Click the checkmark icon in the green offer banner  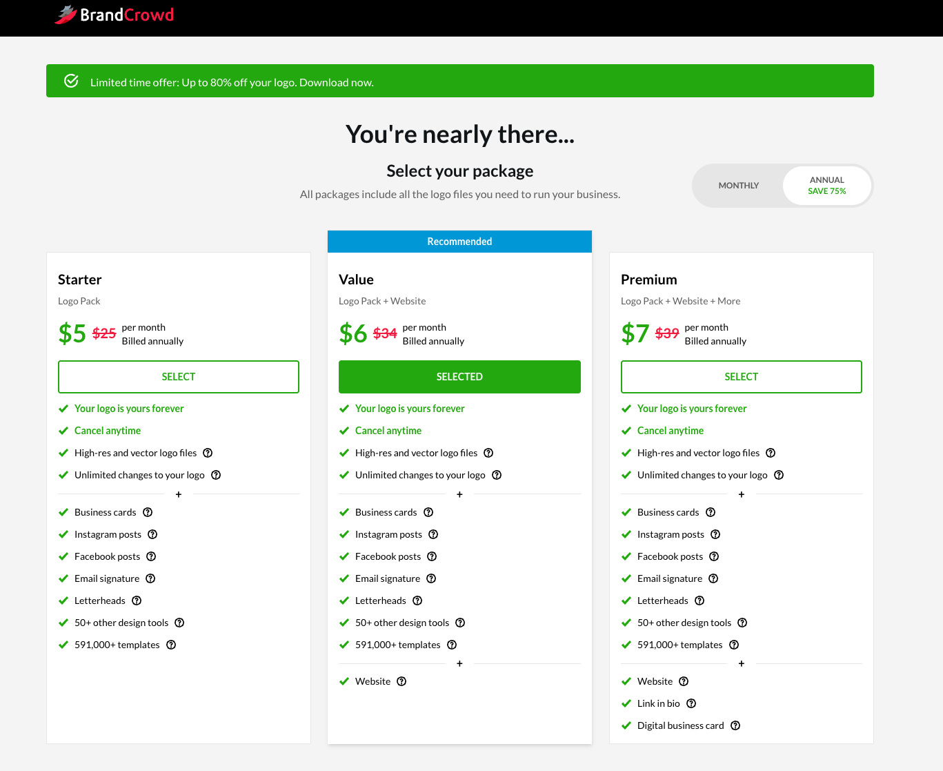(71, 81)
